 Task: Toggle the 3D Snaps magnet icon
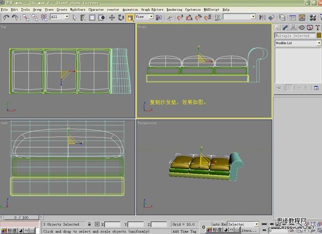pyautogui.click(x=180, y=18)
